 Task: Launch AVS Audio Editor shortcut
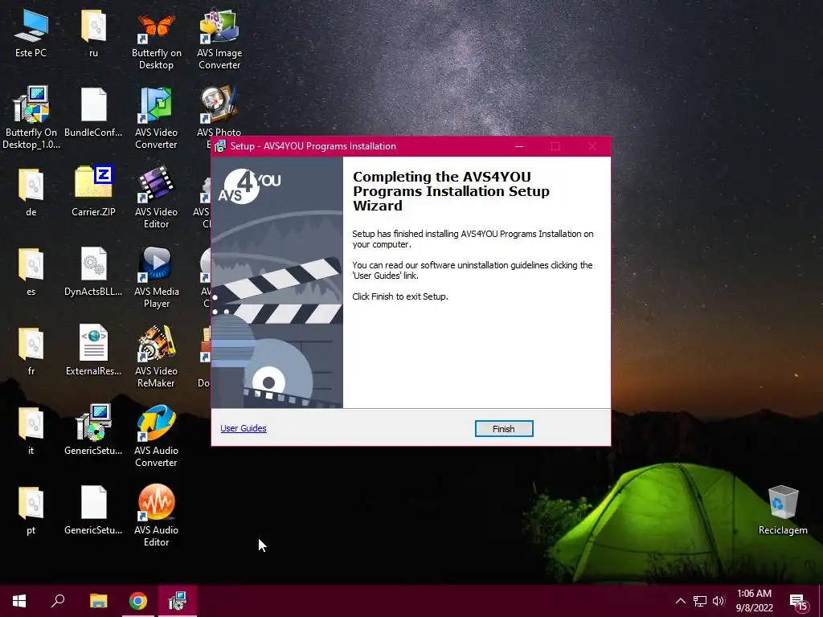[x=157, y=517]
